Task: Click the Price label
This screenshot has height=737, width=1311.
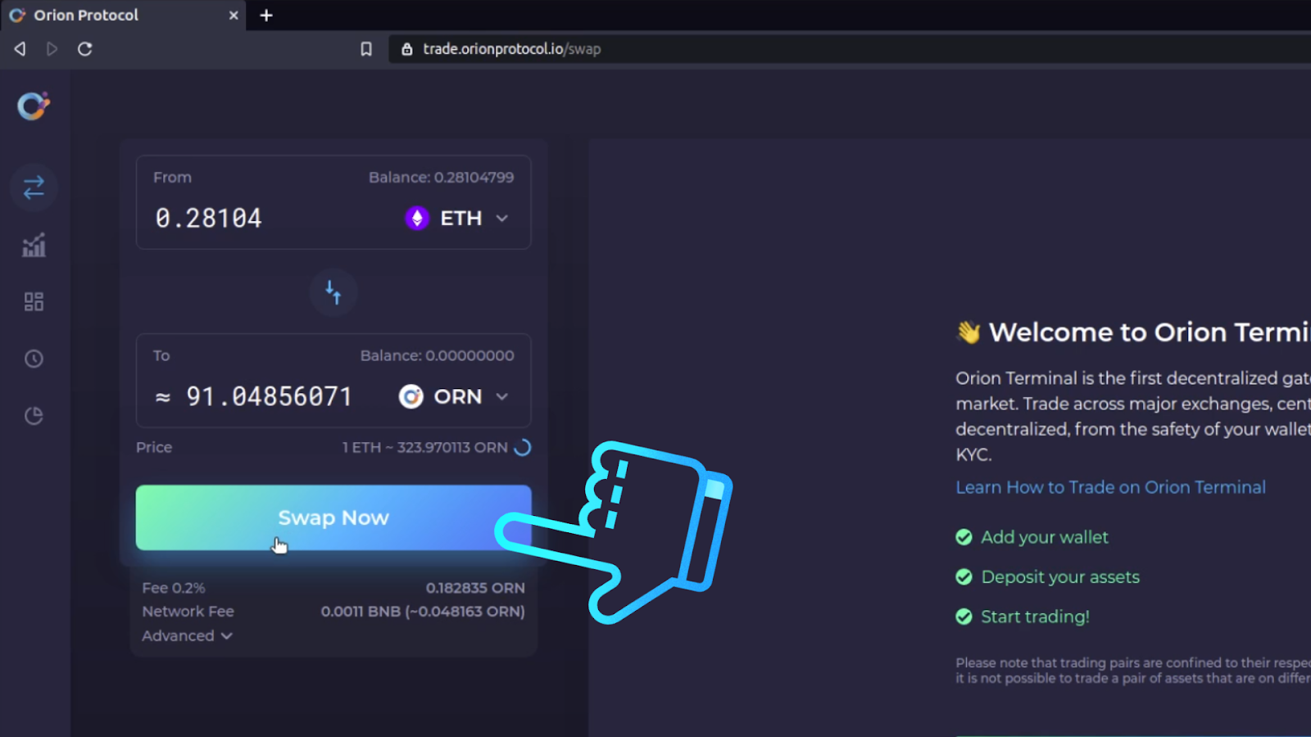Action: pyautogui.click(x=154, y=447)
